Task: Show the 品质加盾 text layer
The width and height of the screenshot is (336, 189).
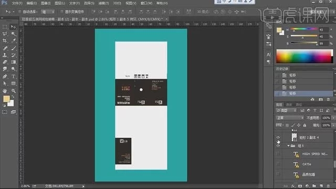Action: (x=278, y=174)
